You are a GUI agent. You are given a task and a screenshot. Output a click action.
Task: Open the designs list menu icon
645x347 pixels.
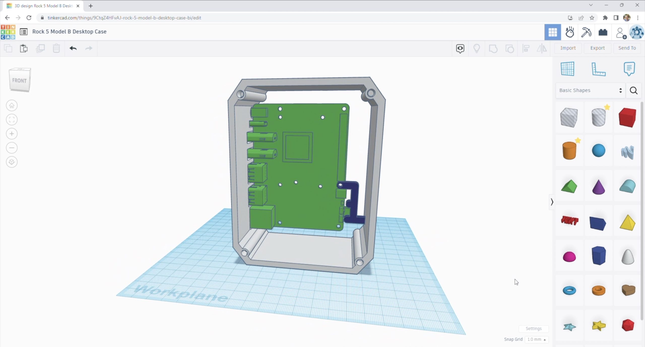(x=24, y=32)
